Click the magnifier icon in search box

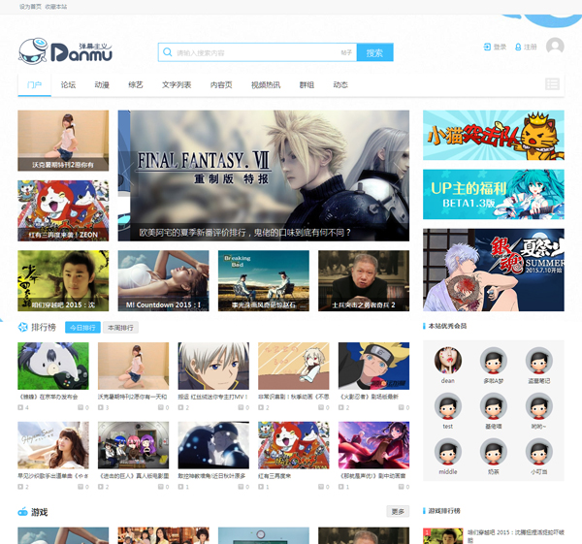pos(168,52)
